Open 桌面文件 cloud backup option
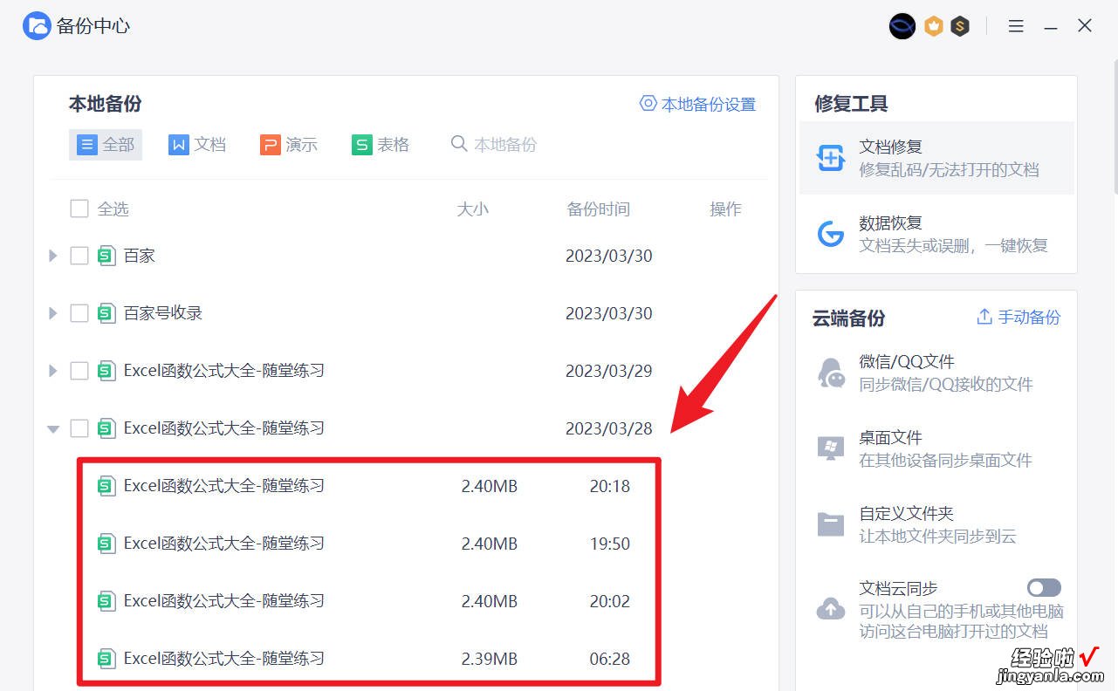The height and width of the screenshot is (691, 1118). [x=936, y=448]
